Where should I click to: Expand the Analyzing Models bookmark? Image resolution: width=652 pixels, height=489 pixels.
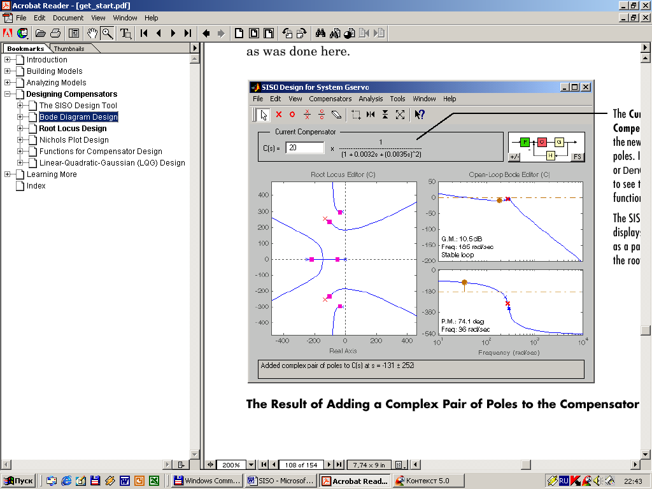tap(8, 82)
